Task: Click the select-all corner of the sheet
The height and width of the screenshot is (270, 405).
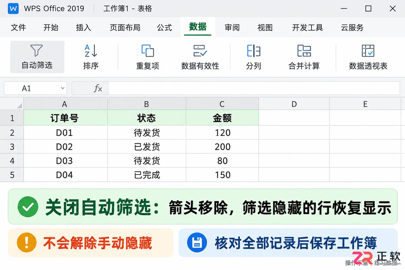Action: tap(12, 104)
